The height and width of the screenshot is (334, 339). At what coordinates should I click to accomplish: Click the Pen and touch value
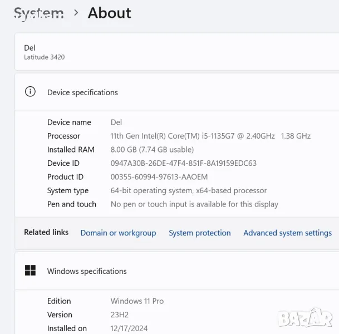tap(194, 204)
